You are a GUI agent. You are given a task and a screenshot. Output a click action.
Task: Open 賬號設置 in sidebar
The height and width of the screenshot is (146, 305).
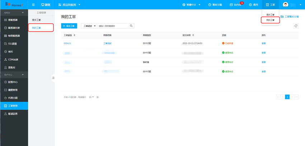click(14, 114)
